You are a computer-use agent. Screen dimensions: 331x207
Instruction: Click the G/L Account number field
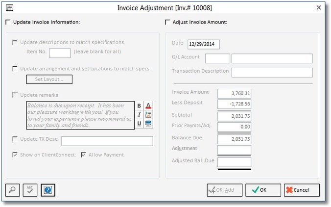[217, 58]
